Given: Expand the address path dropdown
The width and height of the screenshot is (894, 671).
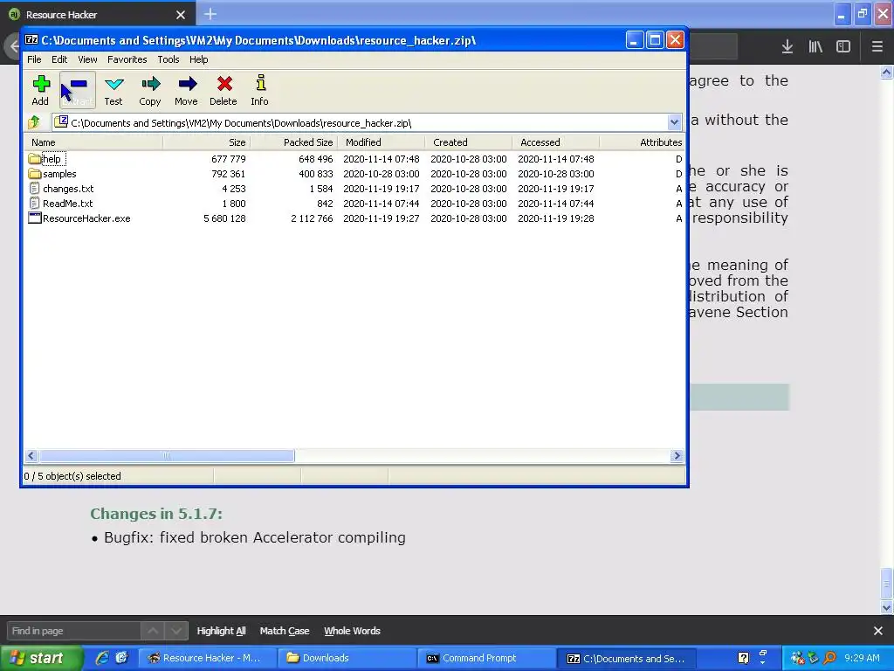Looking at the screenshot, I should [x=674, y=122].
